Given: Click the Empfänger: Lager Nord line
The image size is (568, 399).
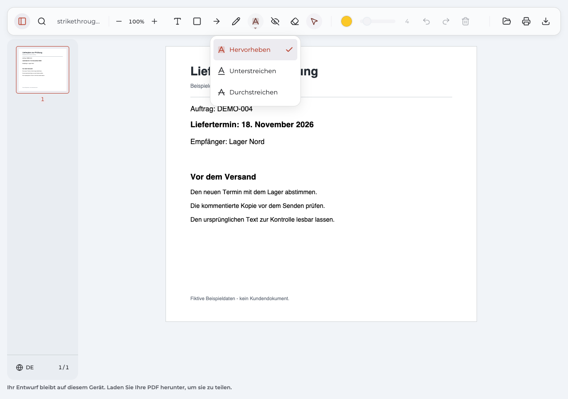Looking at the screenshot, I should (x=227, y=142).
